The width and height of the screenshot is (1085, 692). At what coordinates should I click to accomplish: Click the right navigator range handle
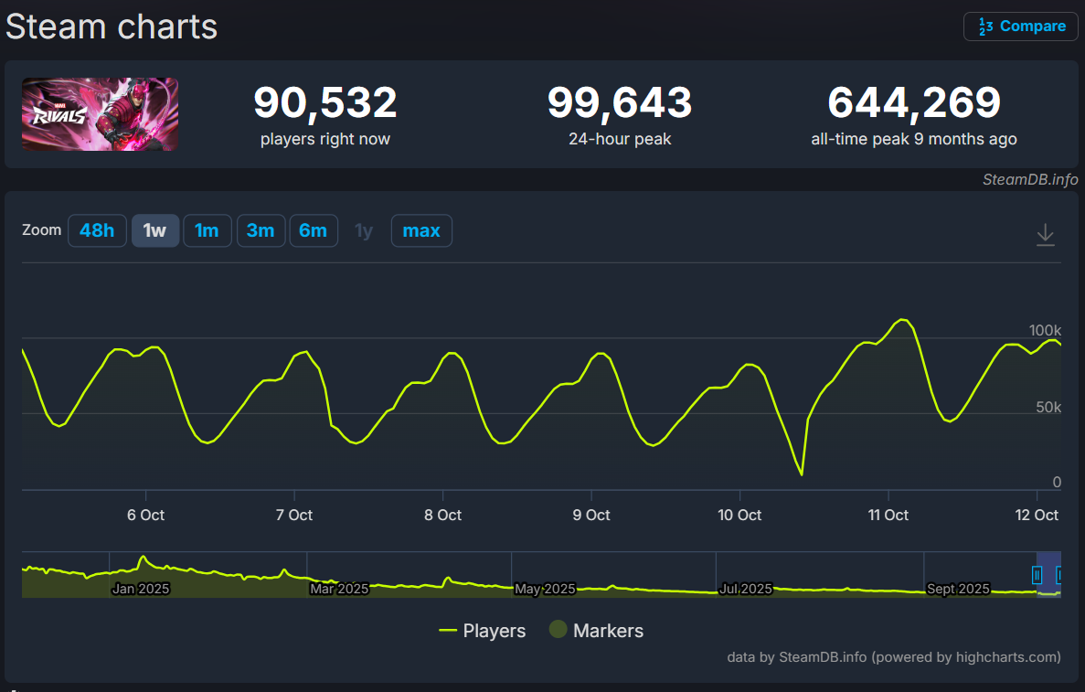1058,574
